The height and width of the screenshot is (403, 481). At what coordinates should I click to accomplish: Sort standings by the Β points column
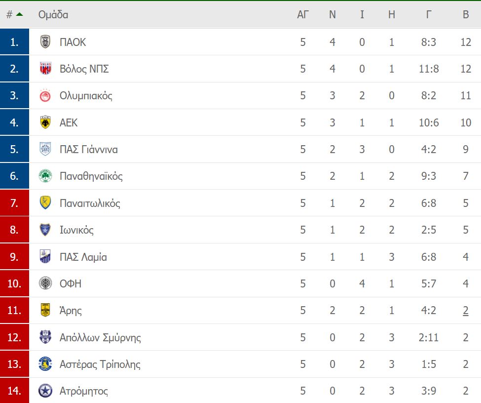[x=466, y=14]
